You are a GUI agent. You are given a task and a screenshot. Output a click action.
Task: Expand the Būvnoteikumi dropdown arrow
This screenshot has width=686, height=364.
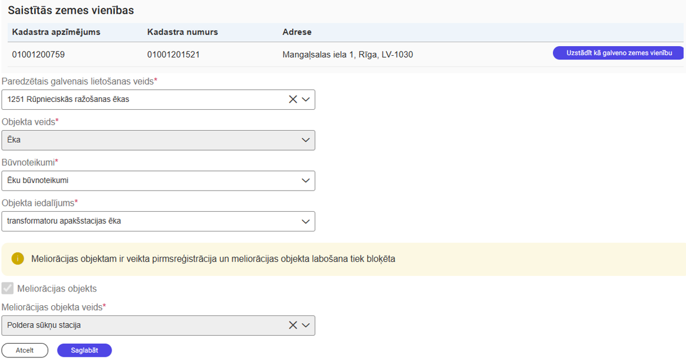306,181
